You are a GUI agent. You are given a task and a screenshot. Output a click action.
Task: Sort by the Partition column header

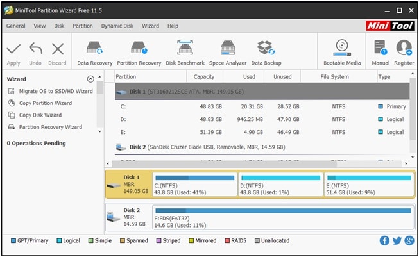tap(151, 77)
